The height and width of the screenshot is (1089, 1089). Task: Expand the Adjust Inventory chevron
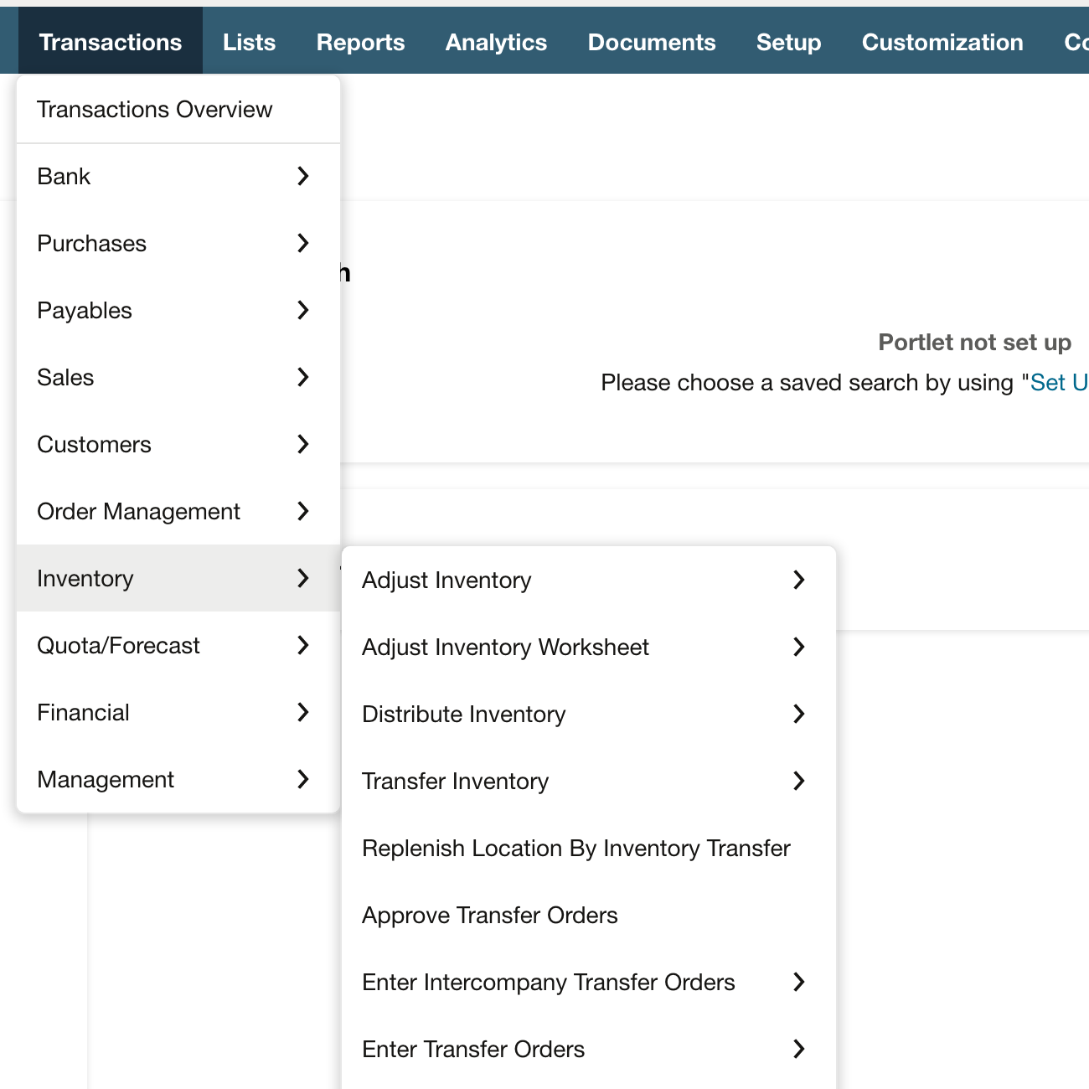(x=799, y=580)
